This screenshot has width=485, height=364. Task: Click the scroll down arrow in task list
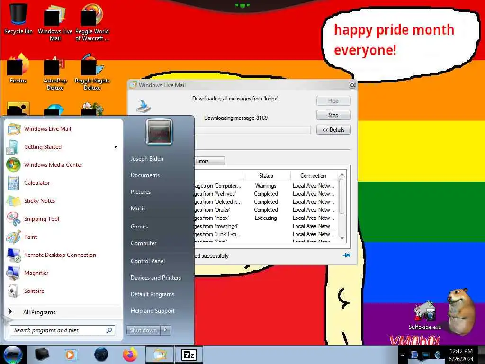coord(342,238)
